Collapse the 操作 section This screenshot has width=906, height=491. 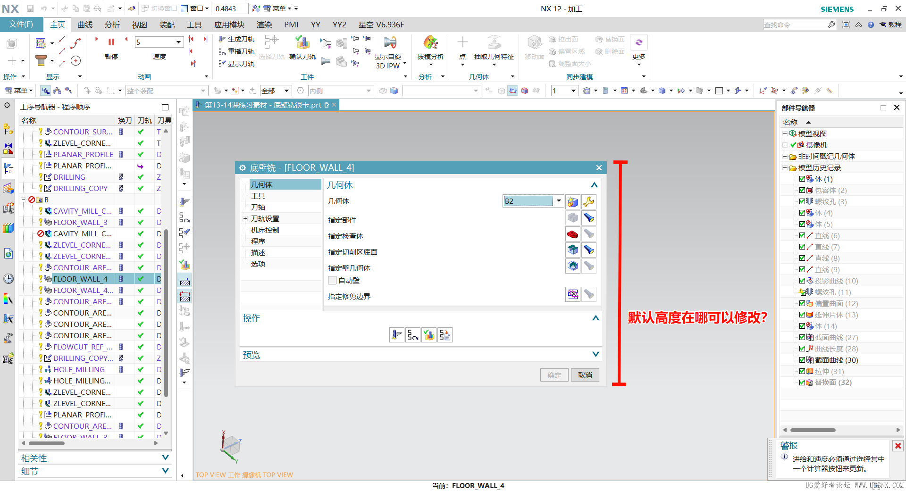click(x=596, y=318)
